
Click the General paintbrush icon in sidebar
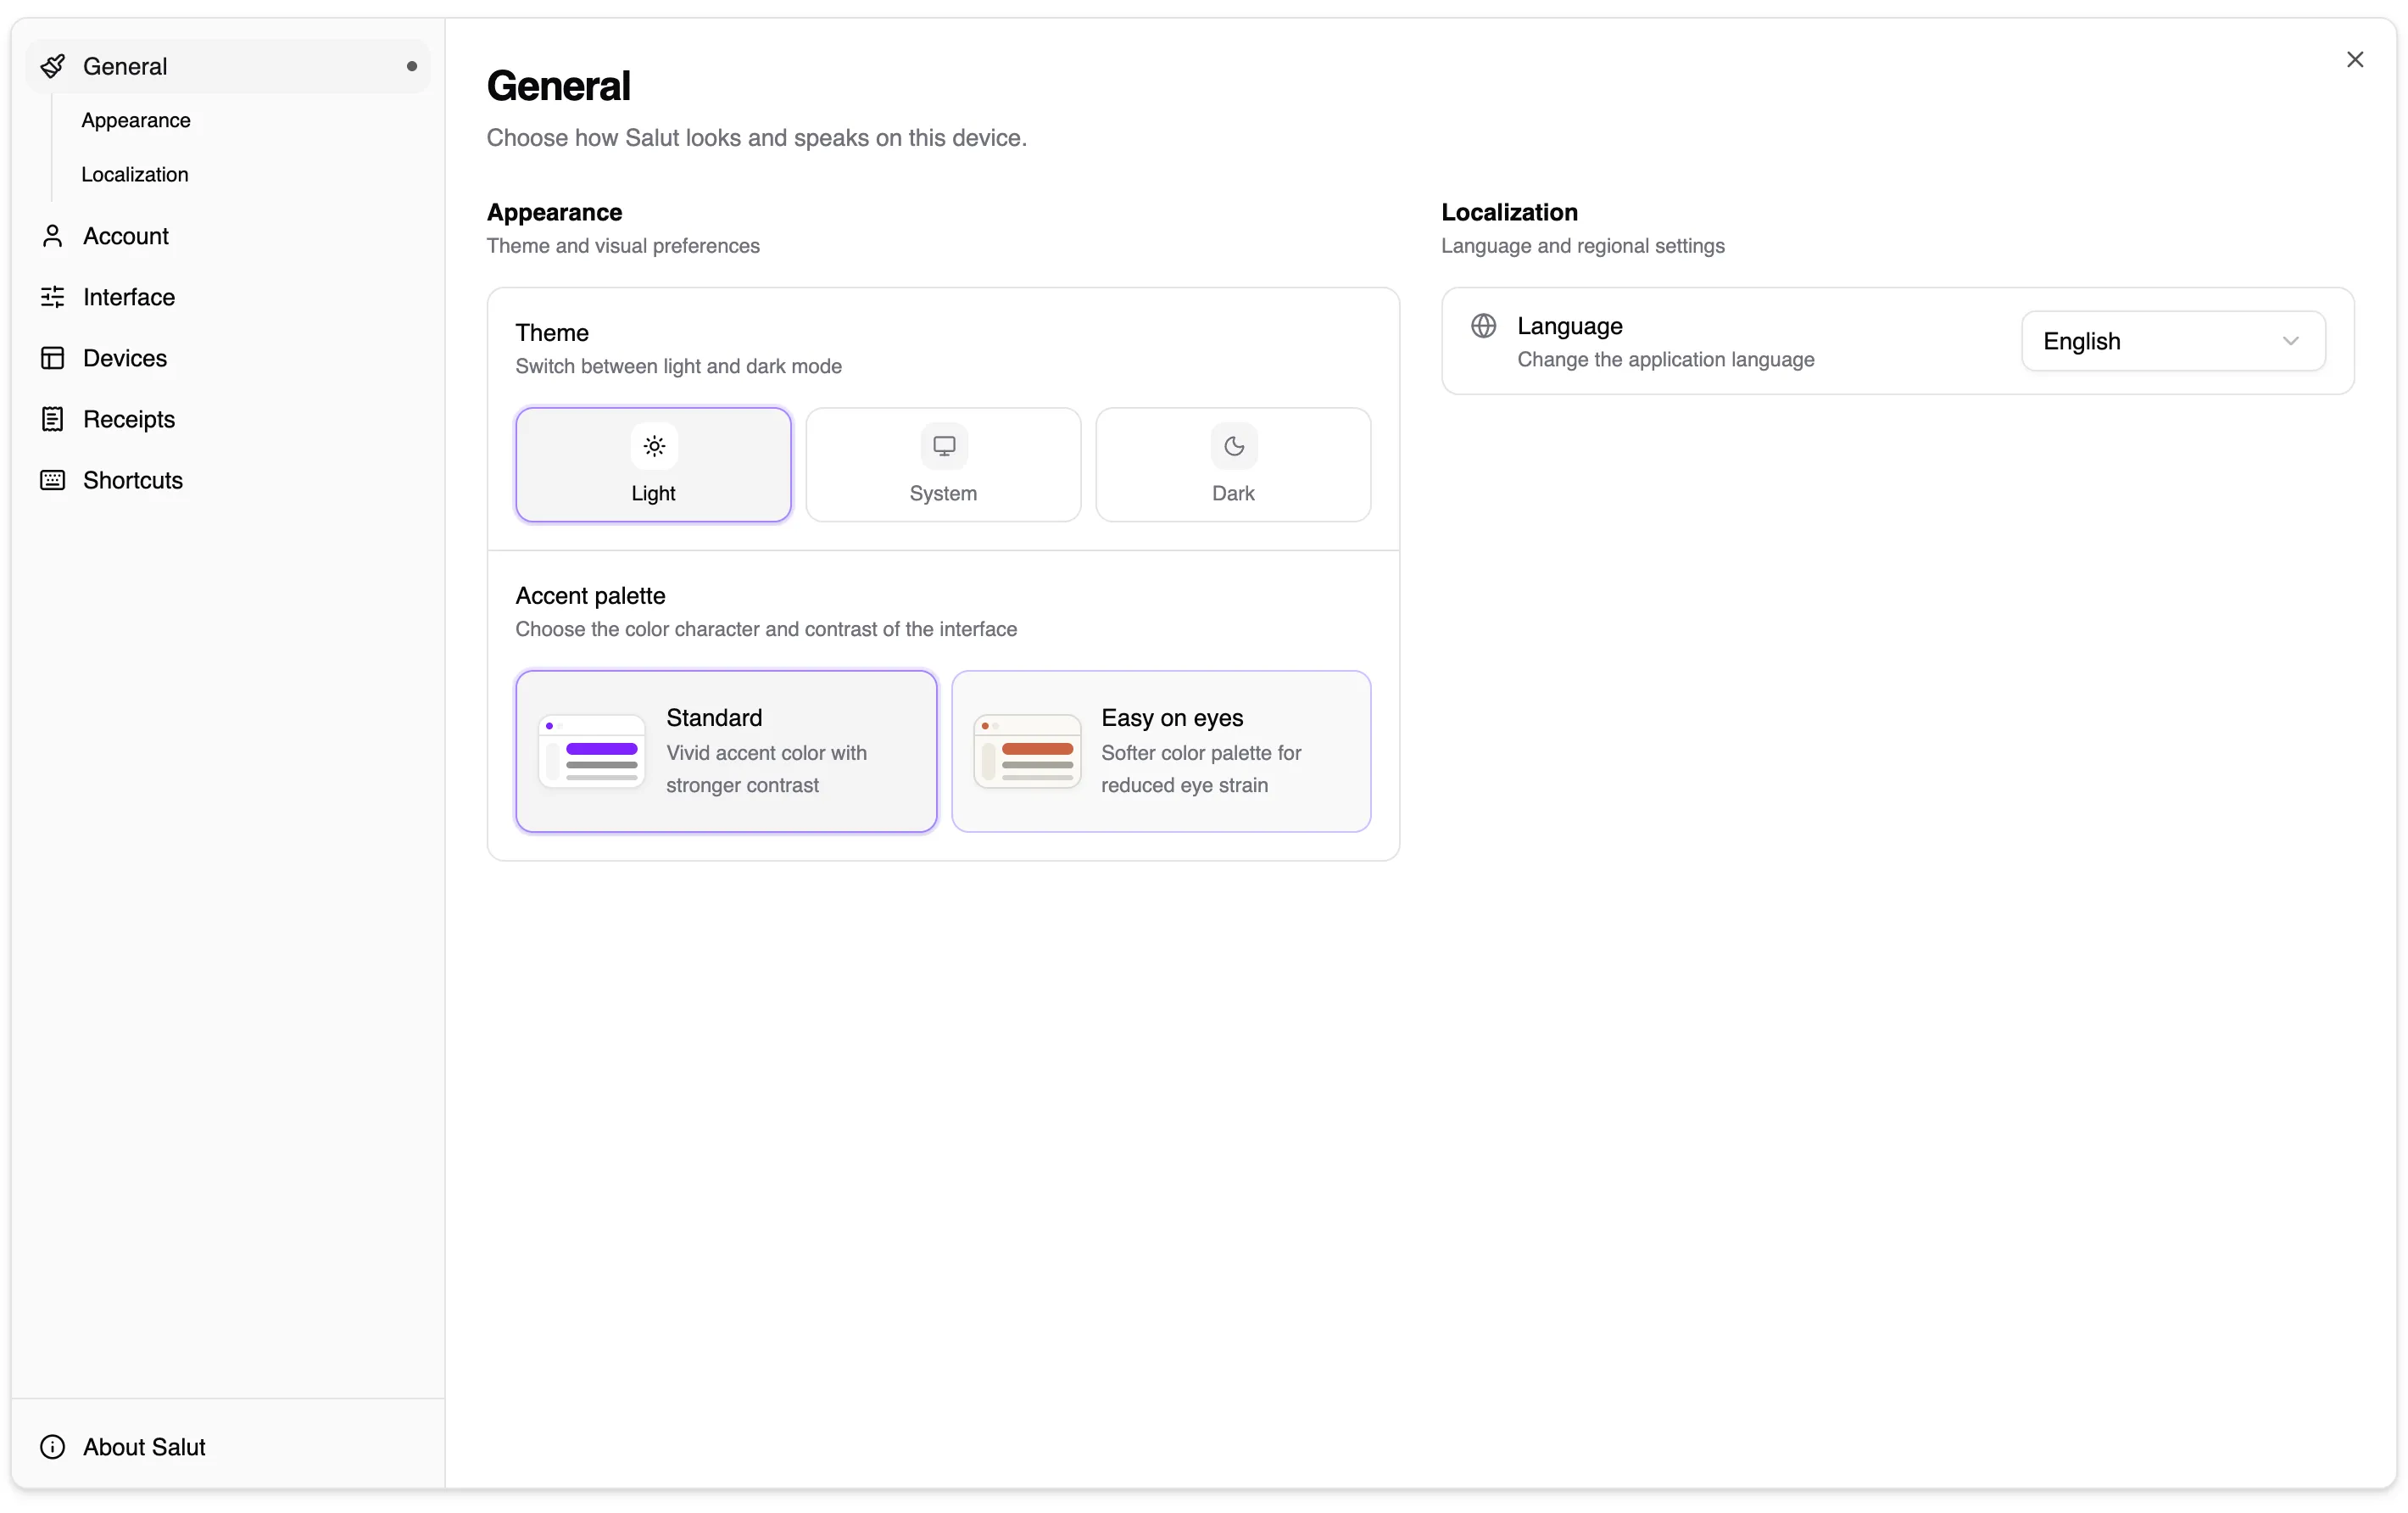(x=52, y=66)
